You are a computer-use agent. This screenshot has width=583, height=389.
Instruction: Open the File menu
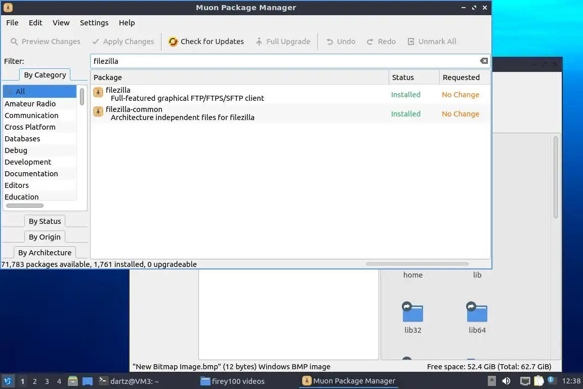pos(12,23)
